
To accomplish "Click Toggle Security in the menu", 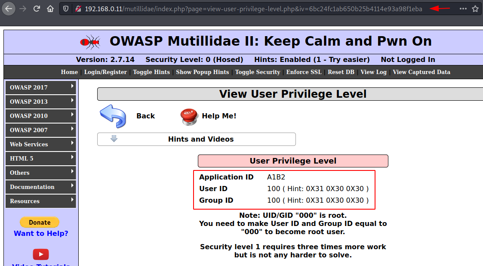I will click(258, 72).
